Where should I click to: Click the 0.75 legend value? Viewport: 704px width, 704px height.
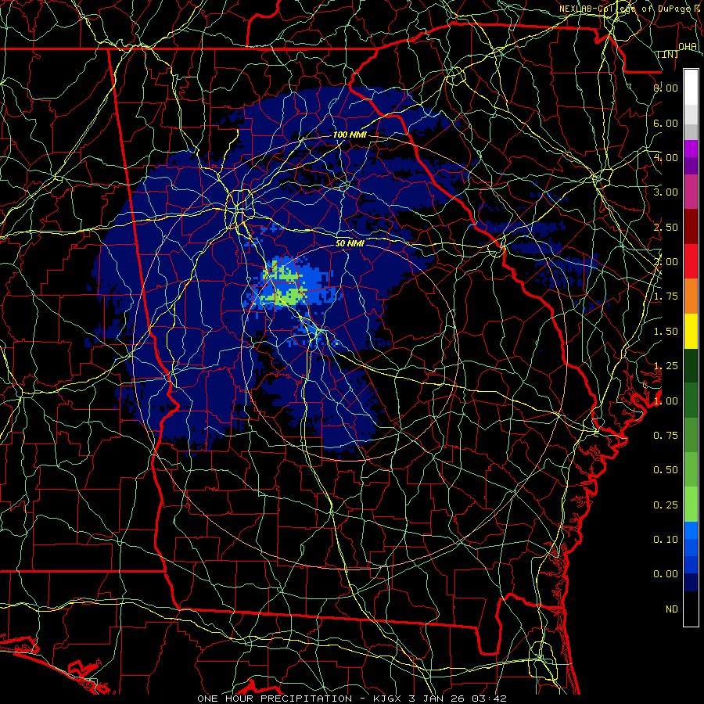[666, 436]
